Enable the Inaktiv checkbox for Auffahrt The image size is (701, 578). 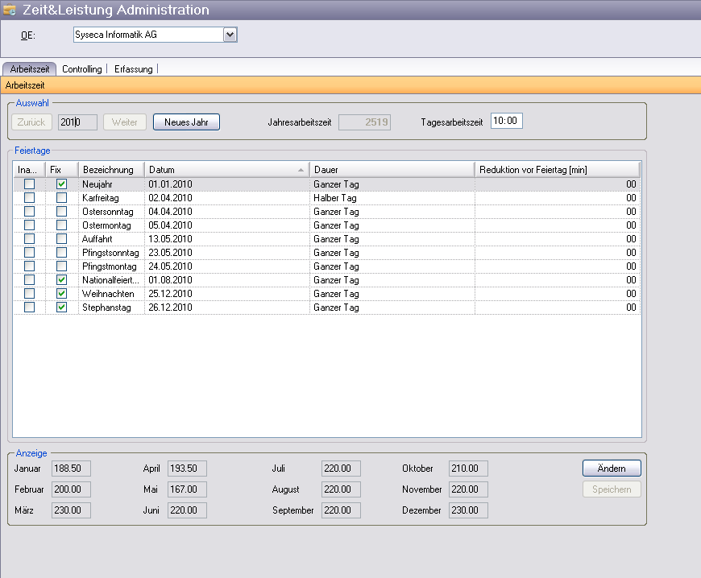pyautogui.click(x=29, y=239)
